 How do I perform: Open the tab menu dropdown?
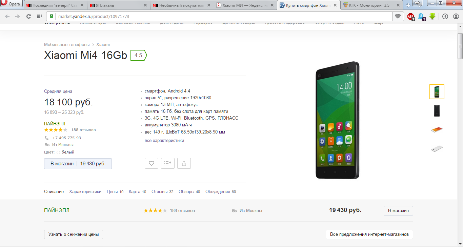pyautogui.click(x=418, y=4)
